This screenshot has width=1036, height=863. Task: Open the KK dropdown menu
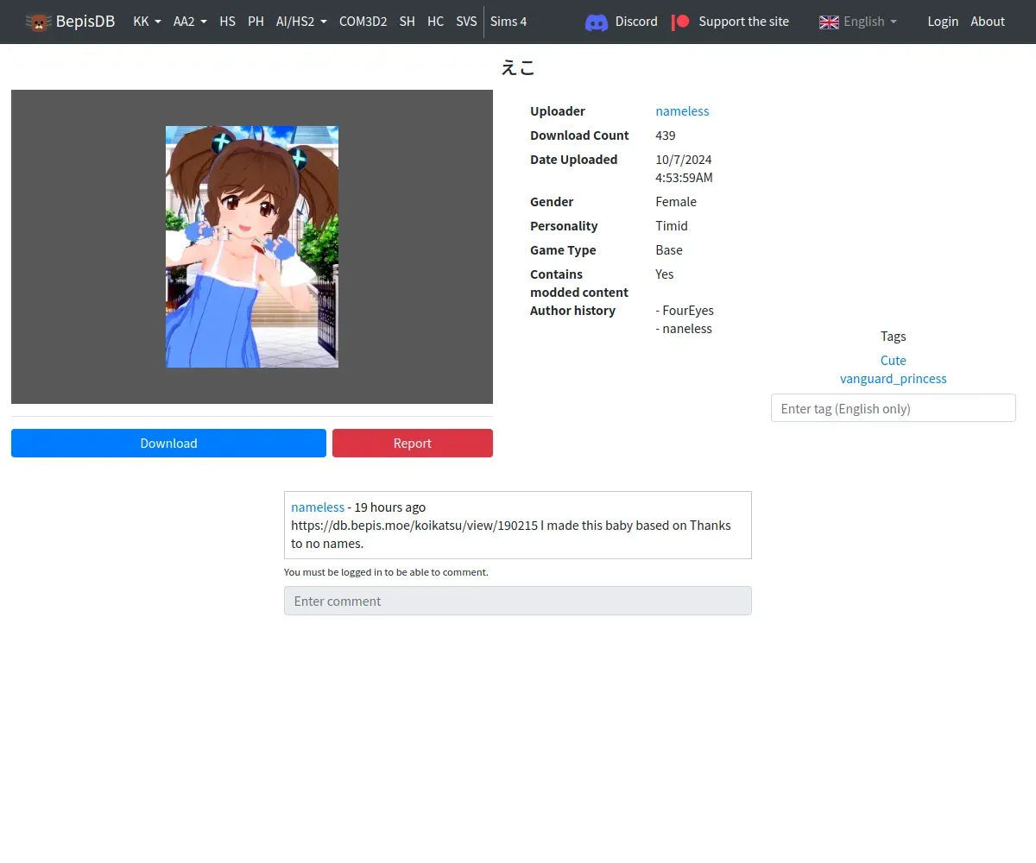[x=148, y=22]
